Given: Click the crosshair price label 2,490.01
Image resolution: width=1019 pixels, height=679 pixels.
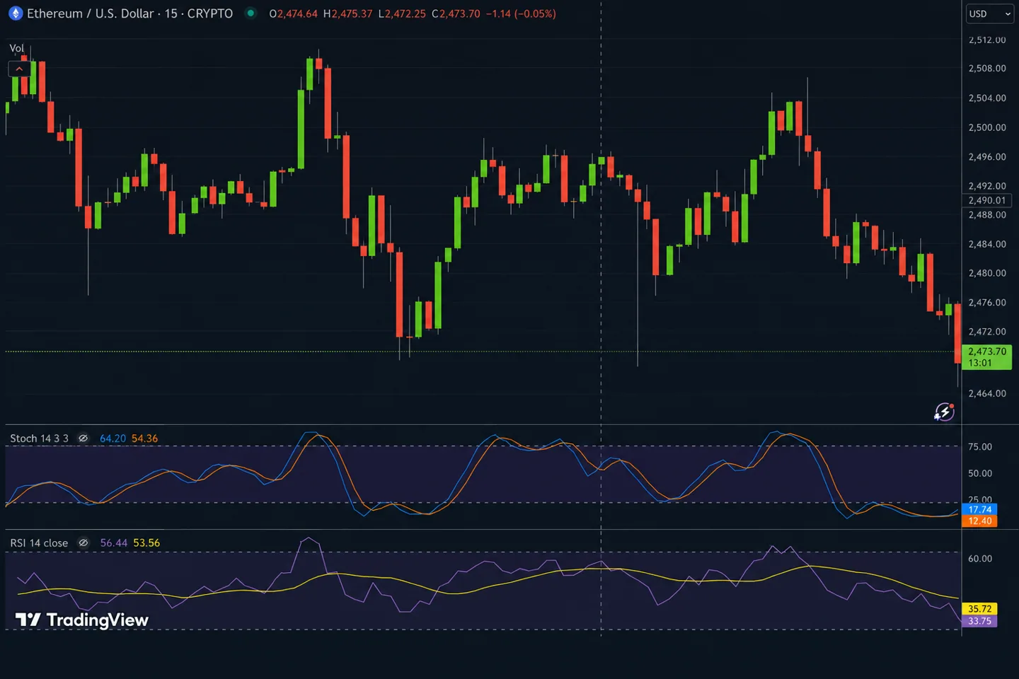Looking at the screenshot, I should (987, 200).
